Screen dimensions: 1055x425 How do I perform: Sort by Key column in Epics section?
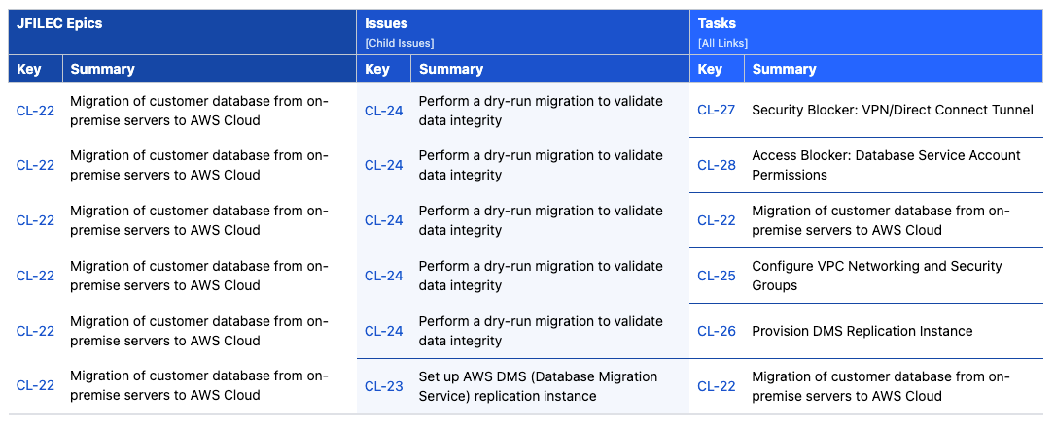29,69
